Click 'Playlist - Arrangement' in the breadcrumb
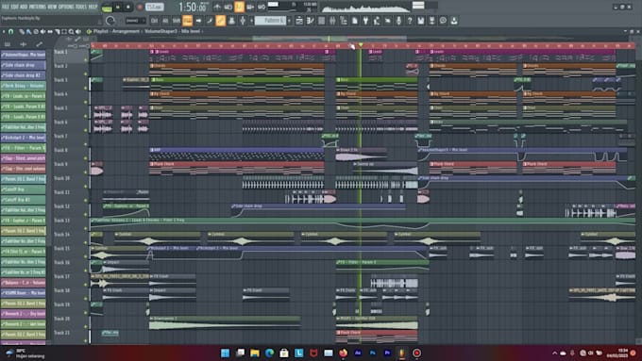The height and width of the screenshot is (361, 642). coord(116,31)
